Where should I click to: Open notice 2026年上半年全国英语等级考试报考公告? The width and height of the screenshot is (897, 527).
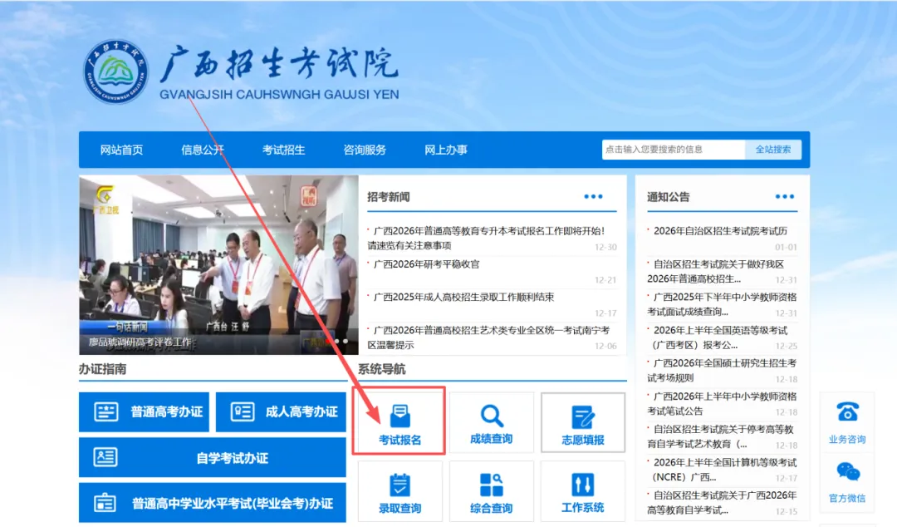tap(719, 337)
